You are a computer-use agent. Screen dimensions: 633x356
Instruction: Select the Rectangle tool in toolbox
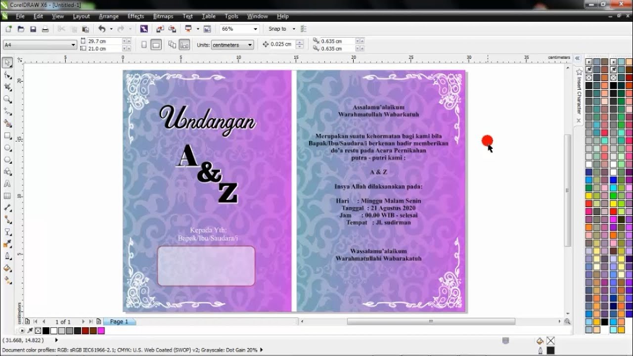pyautogui.click(x=7, y=135)
